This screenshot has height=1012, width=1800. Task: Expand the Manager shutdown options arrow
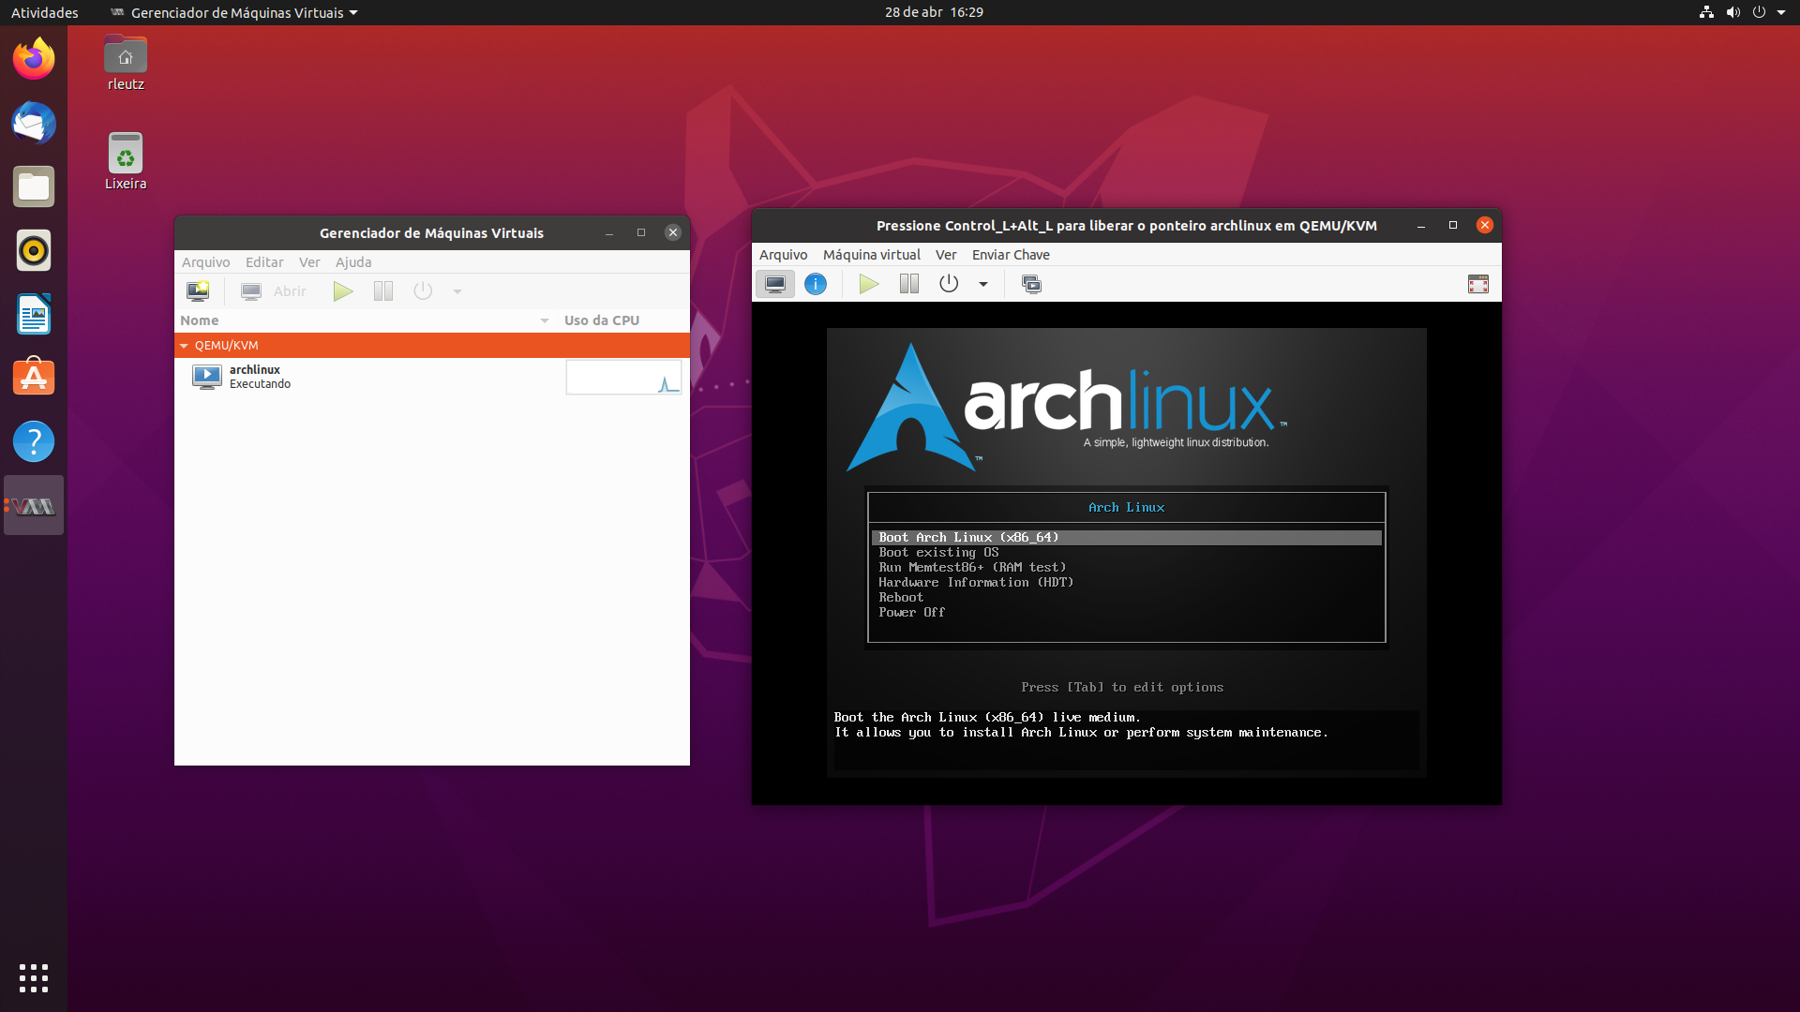457,291
